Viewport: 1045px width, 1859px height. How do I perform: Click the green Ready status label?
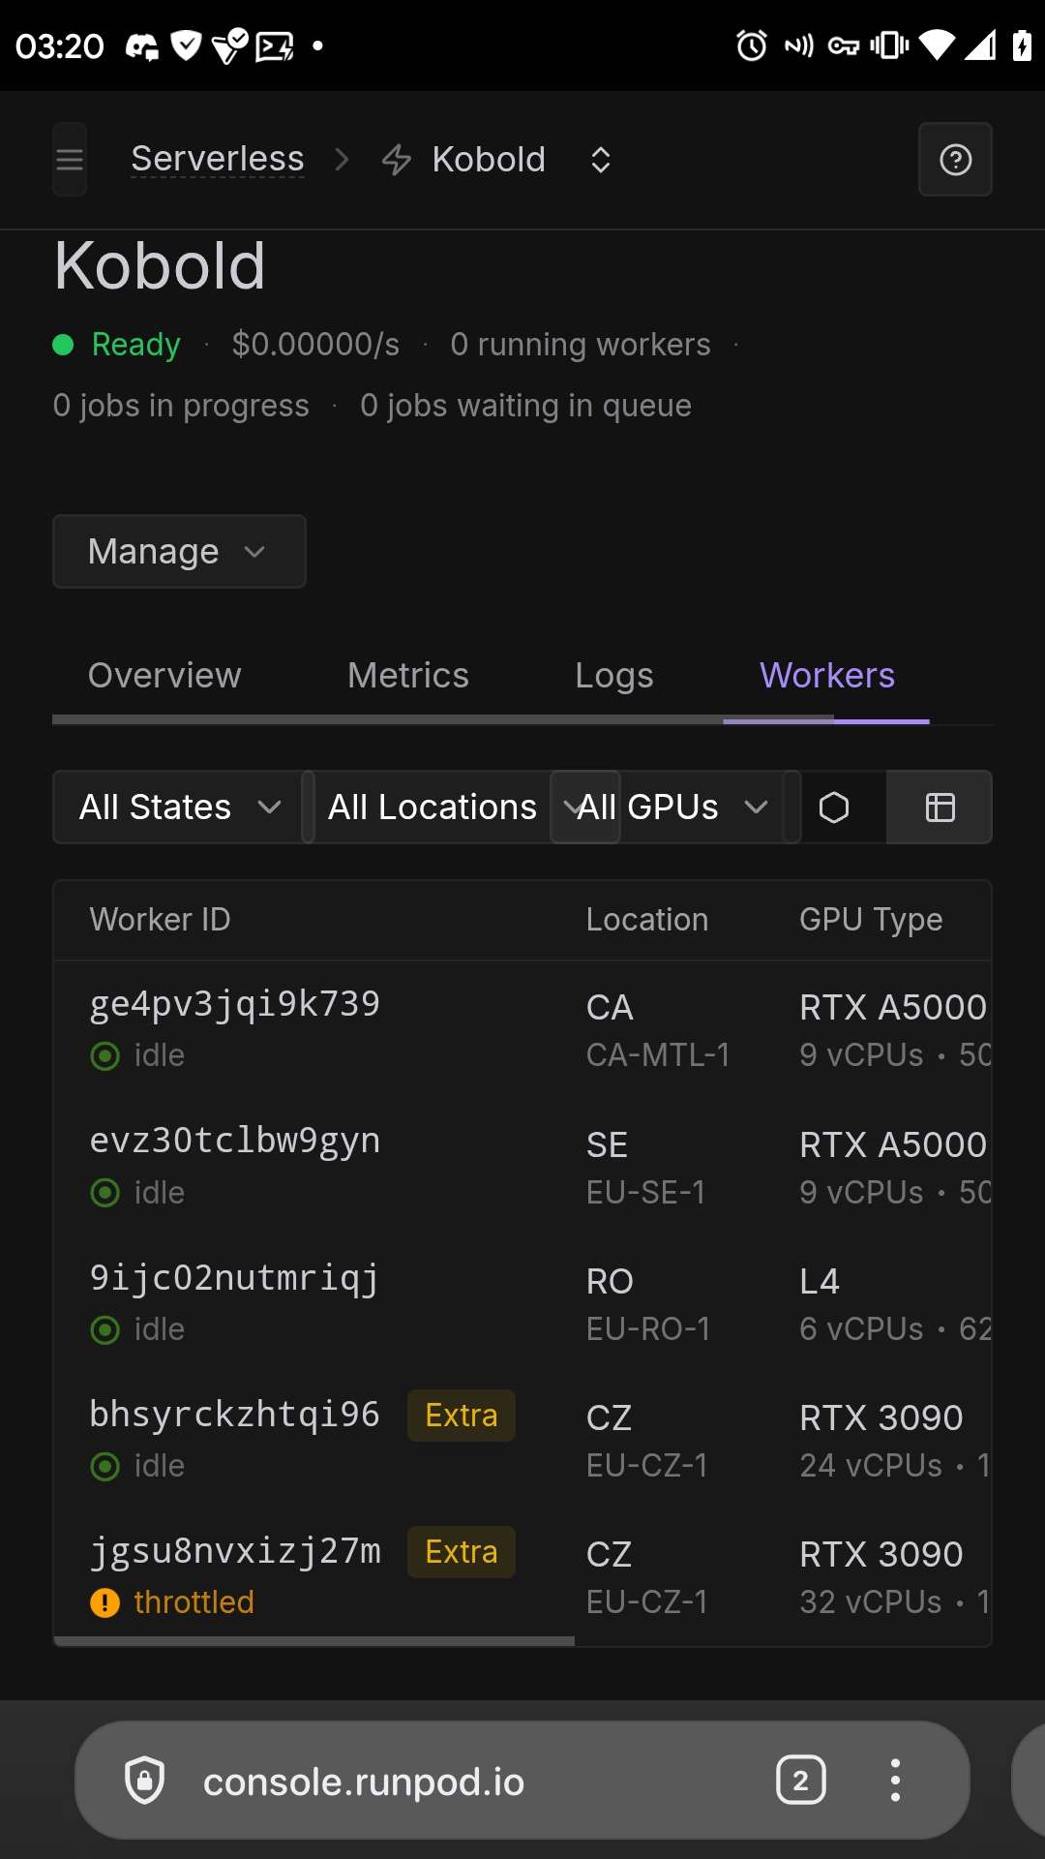point(135,345)
